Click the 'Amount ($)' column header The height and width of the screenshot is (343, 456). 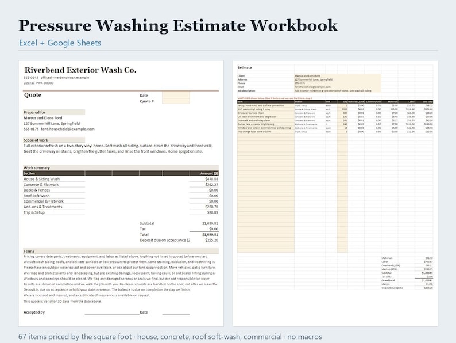point(209,173)
